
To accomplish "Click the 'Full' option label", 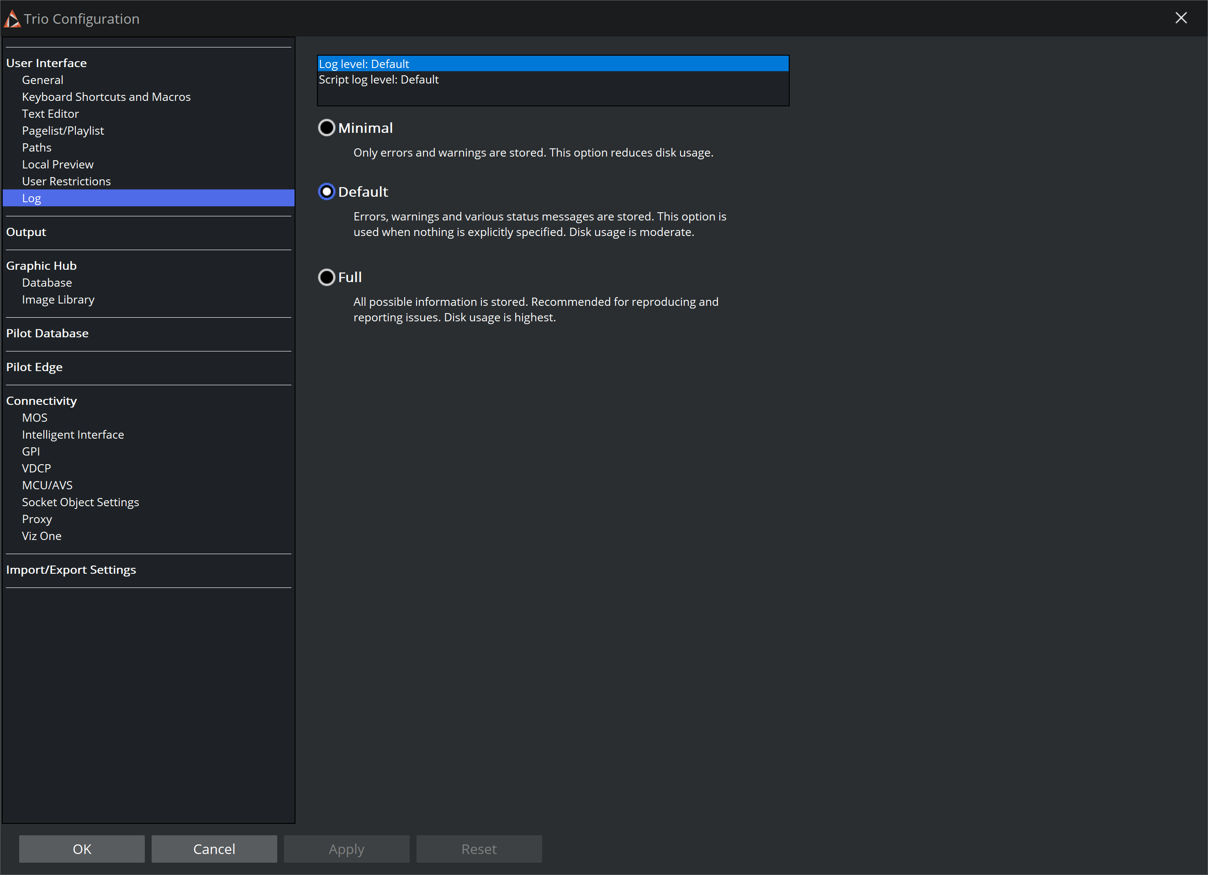I will click(350, 278).
